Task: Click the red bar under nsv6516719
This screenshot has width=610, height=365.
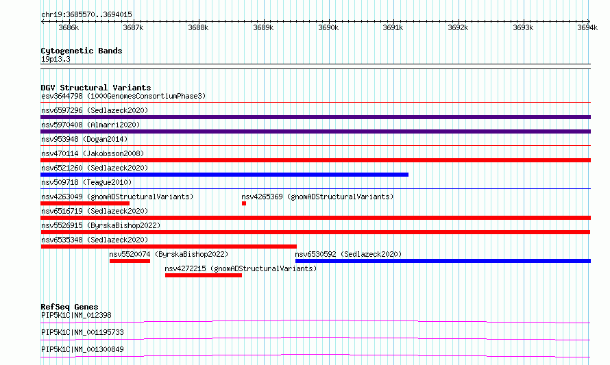Action: click(315, 218)
